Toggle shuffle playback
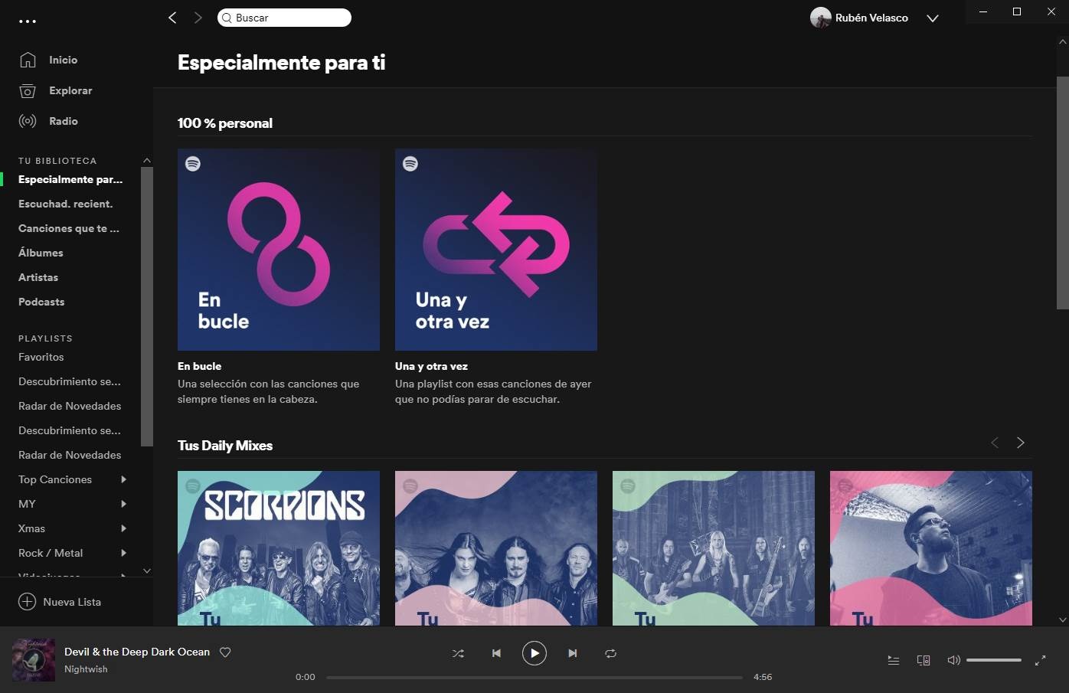 pos(458,653)
